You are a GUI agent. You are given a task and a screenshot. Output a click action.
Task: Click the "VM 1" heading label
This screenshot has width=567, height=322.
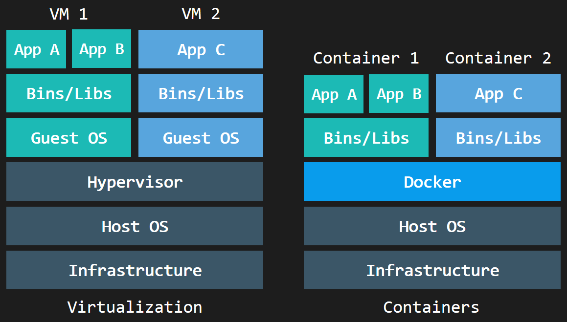(x=68, y=14)
